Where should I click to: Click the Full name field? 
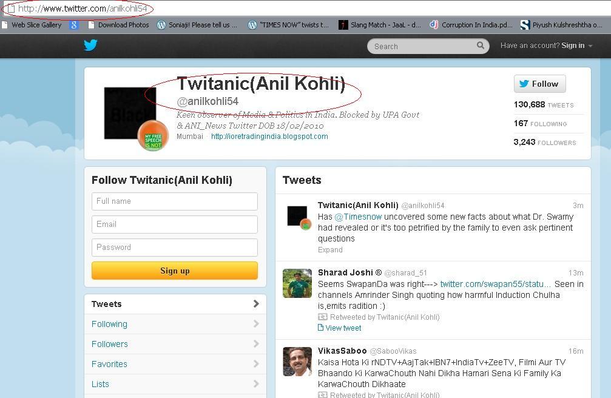[x=175, y=201]
